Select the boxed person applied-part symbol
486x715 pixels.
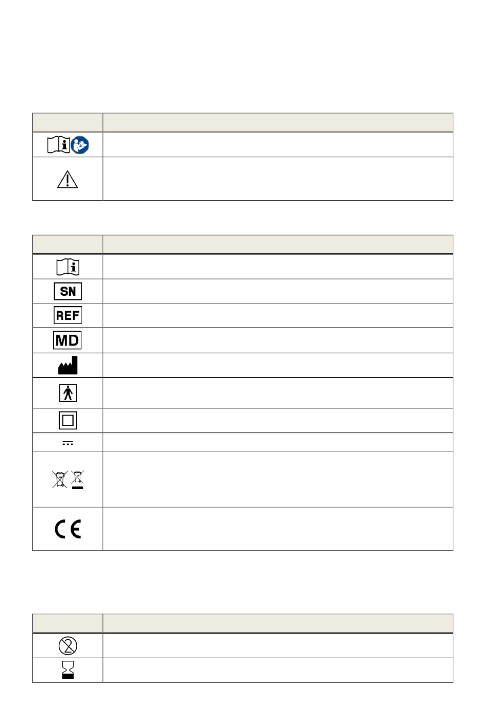point(68,393)
